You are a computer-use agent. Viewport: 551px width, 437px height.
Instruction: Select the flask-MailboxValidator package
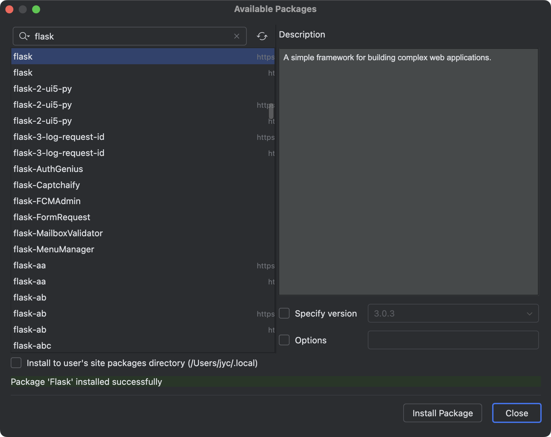tap(143, 233)
